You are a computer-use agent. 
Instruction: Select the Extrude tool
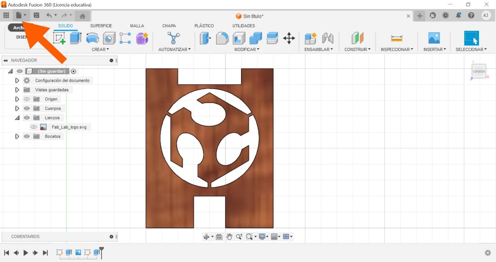pos(76,38)
